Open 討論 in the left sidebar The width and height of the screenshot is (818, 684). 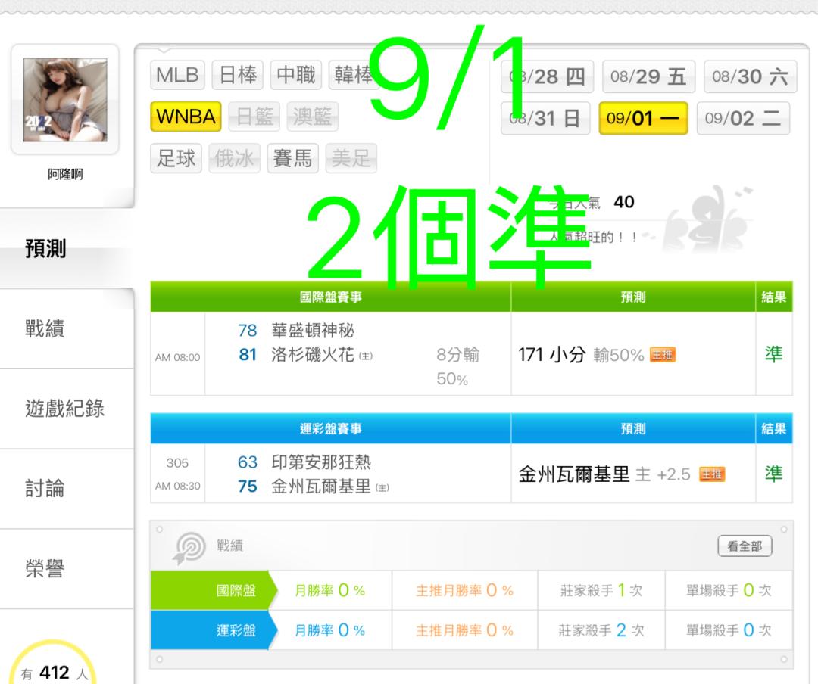[45, 489]
